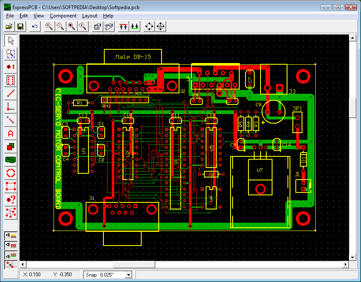This screenshot has height=282, width=361.
Task: Open the Layout menu
Action: click(x=90, y=16)
